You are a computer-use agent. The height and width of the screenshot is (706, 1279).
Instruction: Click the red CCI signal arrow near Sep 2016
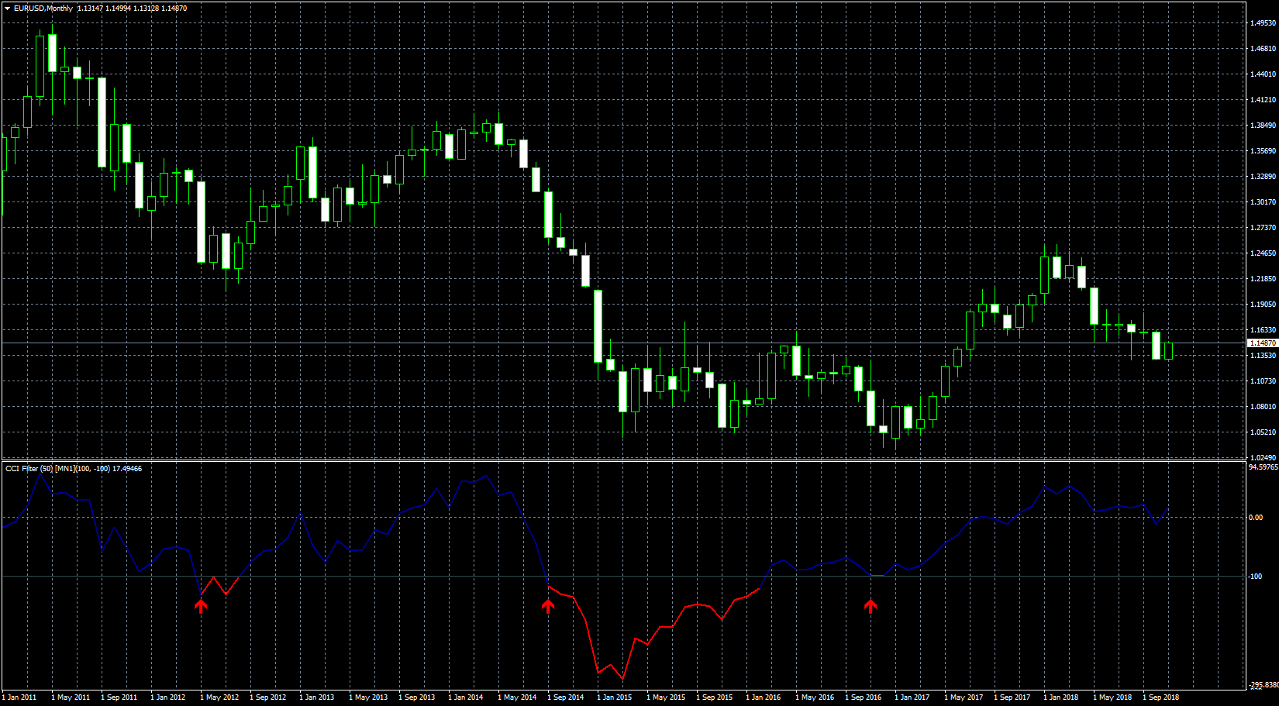click(x=870, y=606)
